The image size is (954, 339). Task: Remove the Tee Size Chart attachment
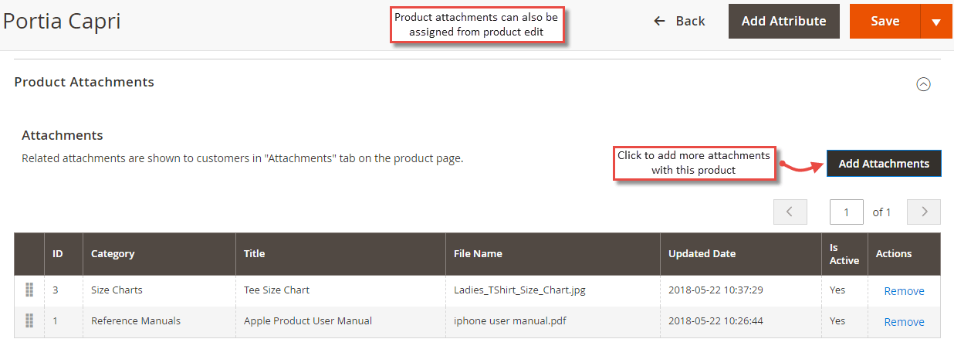904,291
